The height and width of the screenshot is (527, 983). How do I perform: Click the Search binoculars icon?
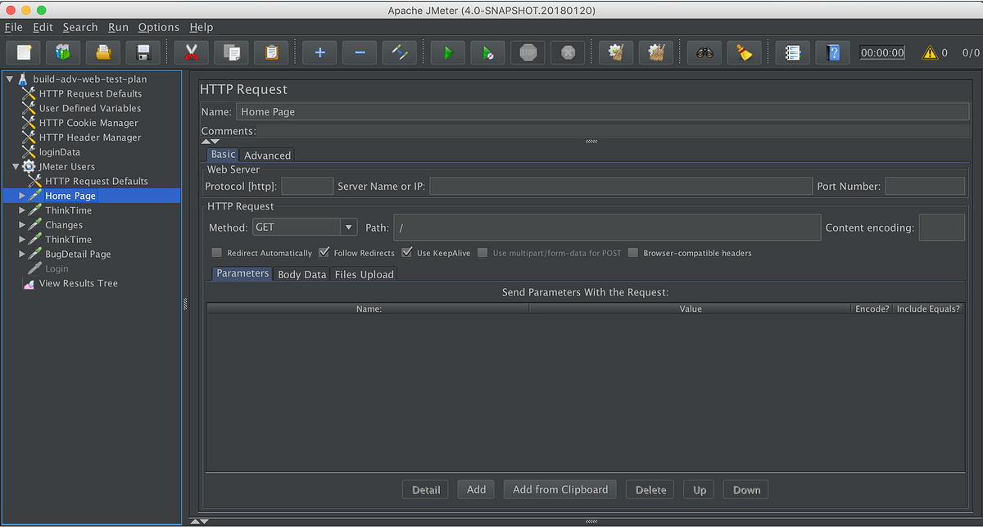click(x=704, y=53)
